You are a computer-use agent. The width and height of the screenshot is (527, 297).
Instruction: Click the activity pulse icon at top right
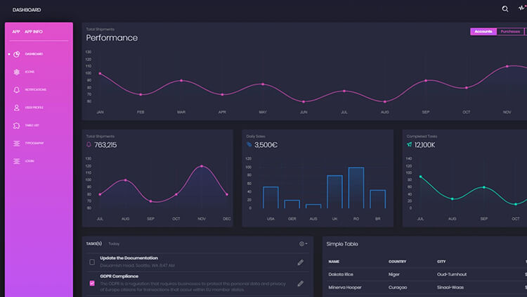tap(522, 8)
